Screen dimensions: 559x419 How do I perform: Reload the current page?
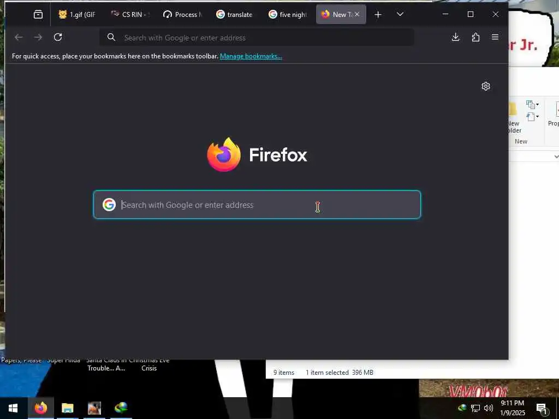coord(58,37)
